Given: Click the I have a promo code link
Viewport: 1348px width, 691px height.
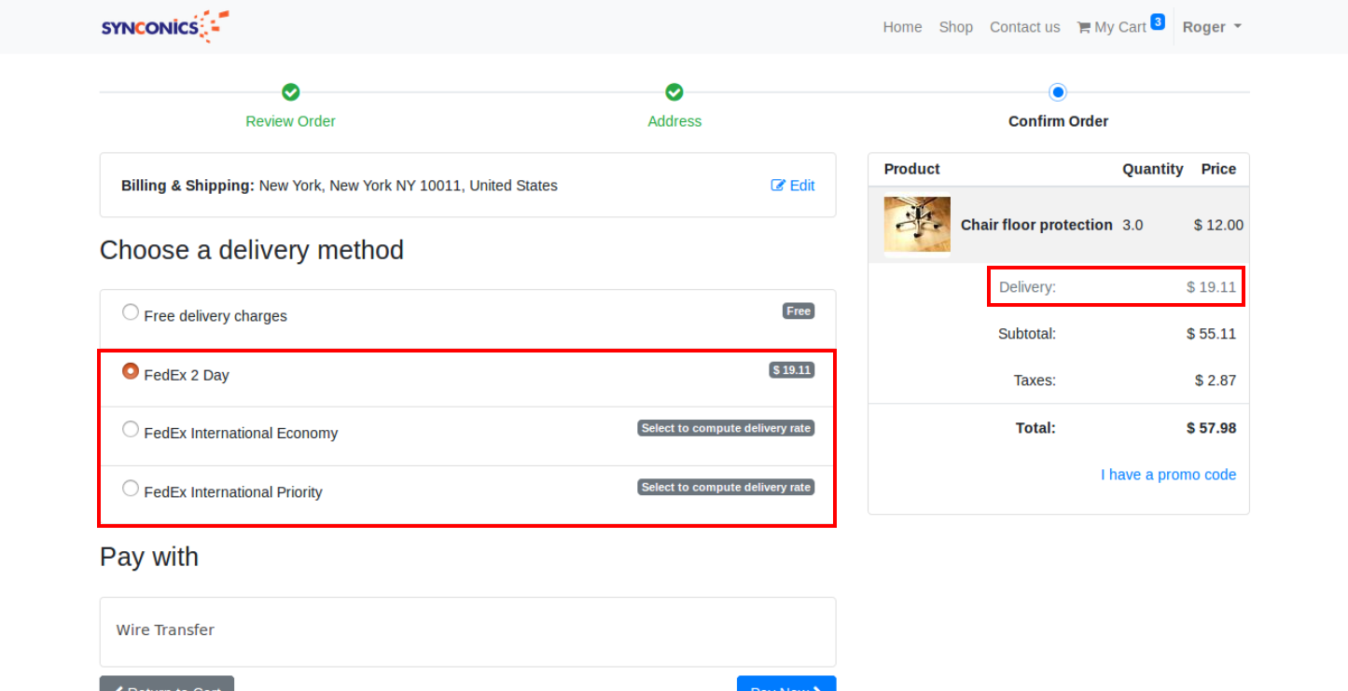Looking at the screenshot, I should pyautogui.click(x=1168, y=475).
